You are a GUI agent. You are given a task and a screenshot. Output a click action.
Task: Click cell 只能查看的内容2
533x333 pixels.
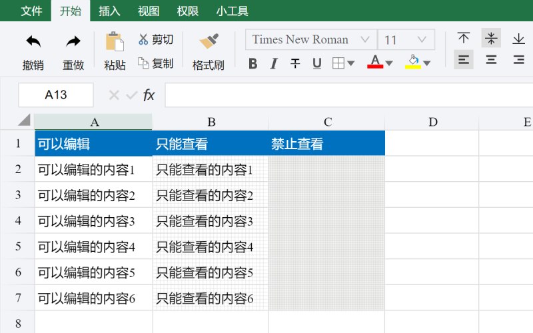(211, 194)
